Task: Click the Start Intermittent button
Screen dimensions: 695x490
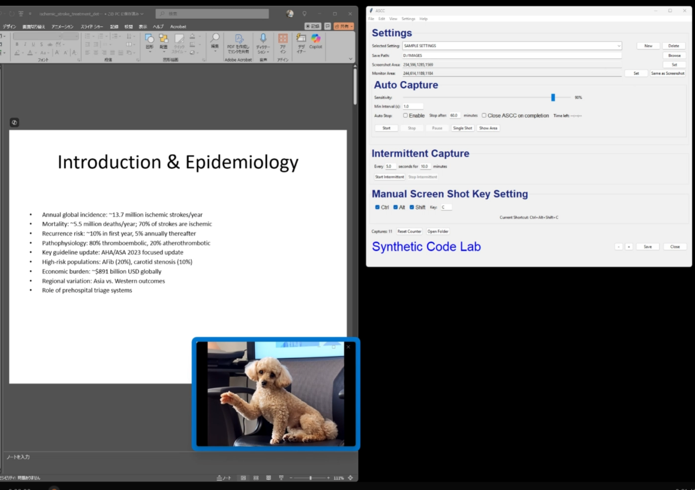Action: click(x=389, y=177)
